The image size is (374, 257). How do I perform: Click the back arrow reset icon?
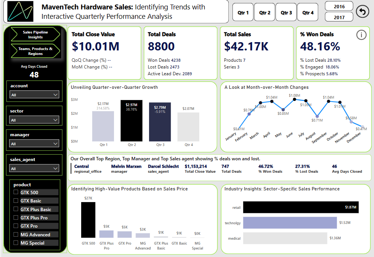(x=362, y=12)
